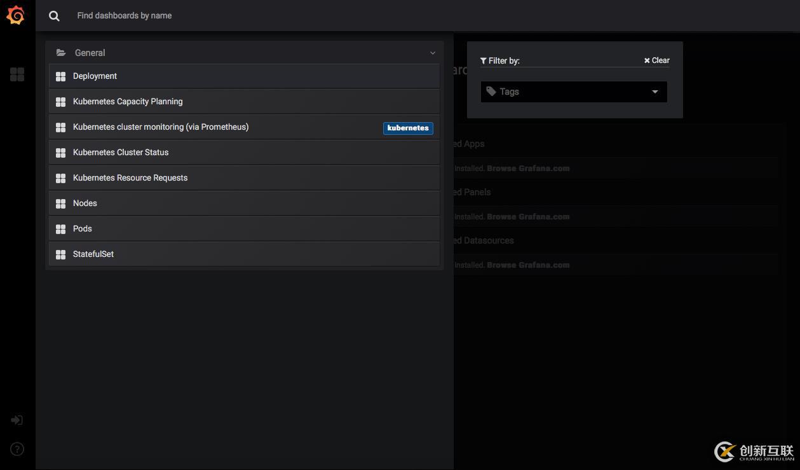This screenshot has height=470, width=800.
Task: Click the Tags dropdown arrow
Action: (655, 92)
